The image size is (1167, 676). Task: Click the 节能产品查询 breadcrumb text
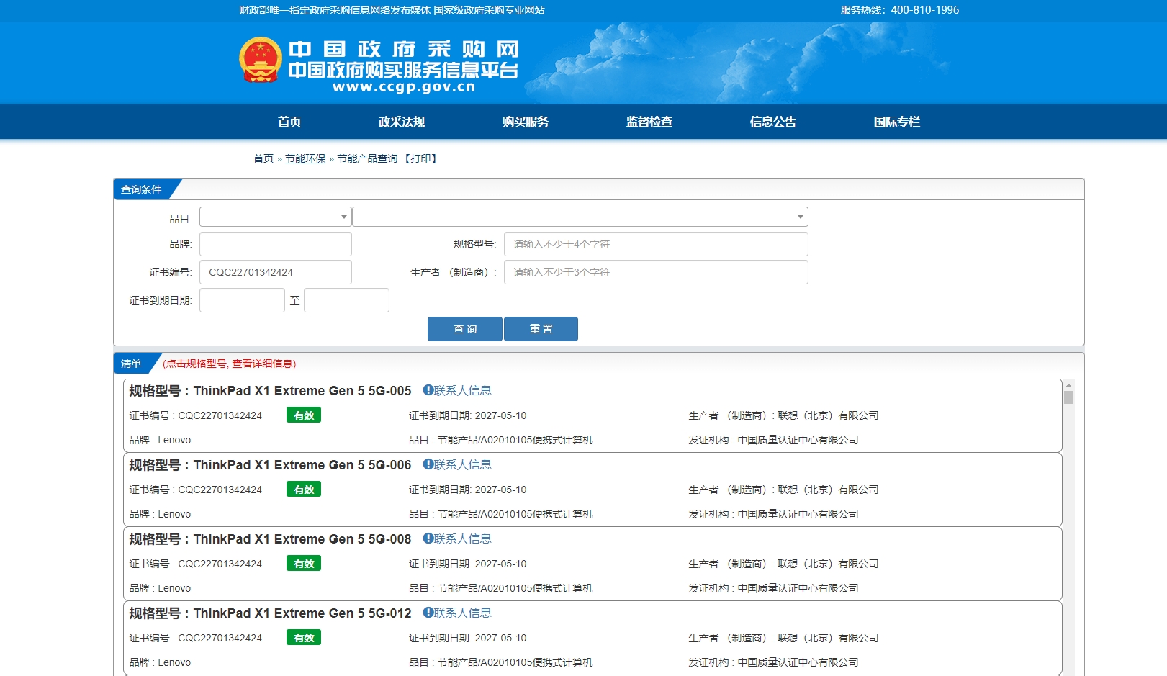click(x=367, y=158)
